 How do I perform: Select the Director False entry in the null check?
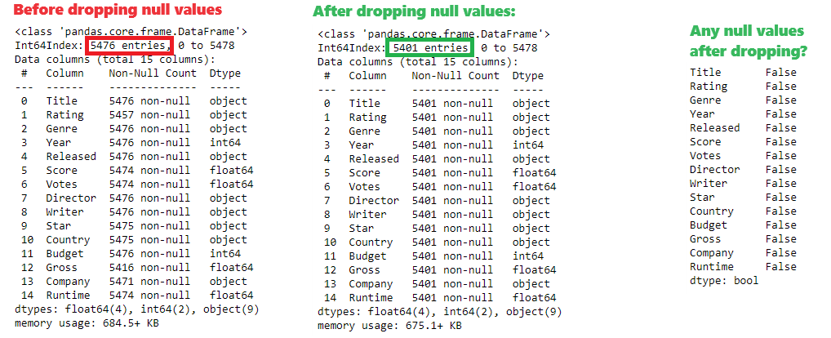coord(743,170)
